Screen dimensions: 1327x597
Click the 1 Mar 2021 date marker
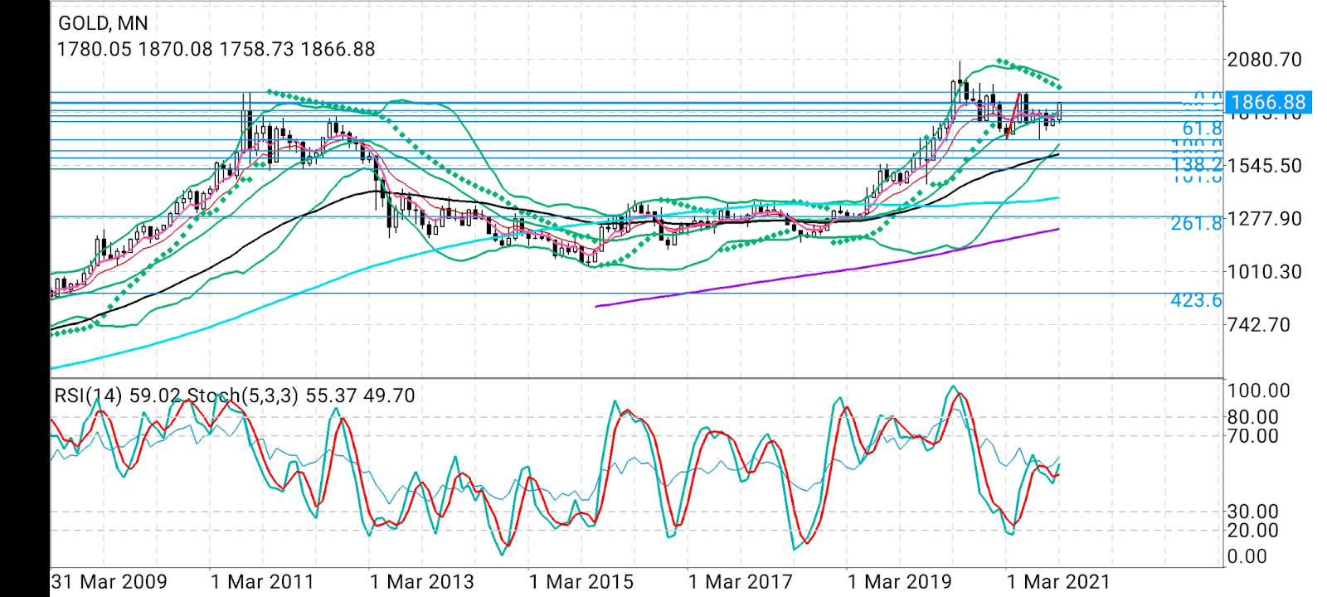coord(1057,582)
